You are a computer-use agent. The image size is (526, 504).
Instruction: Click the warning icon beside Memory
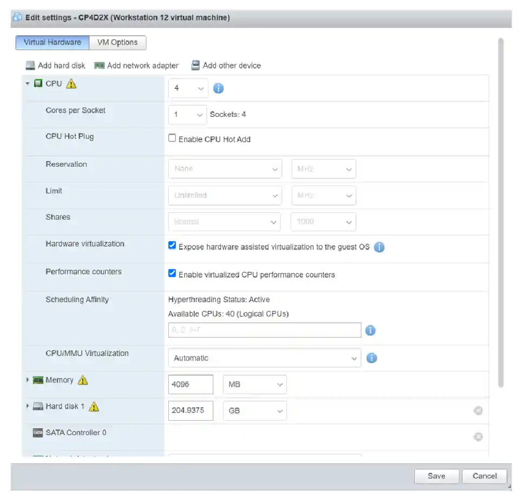[83, 380]
